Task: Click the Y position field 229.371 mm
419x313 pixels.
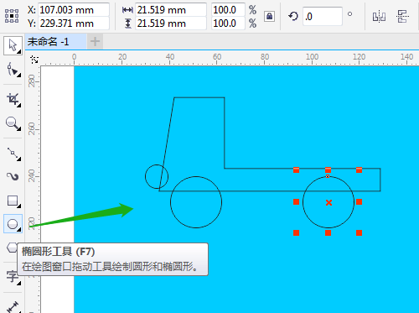Action: tap(74, 23)
